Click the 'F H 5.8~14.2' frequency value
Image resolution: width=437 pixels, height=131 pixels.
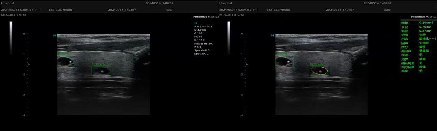(x=203, y=26)
